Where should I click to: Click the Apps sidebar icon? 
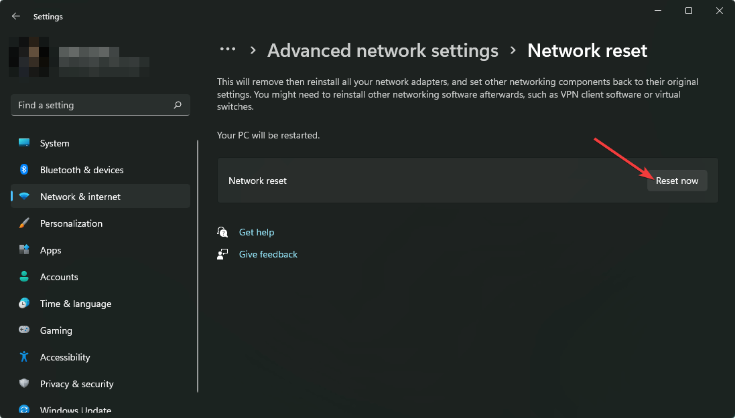23,249
